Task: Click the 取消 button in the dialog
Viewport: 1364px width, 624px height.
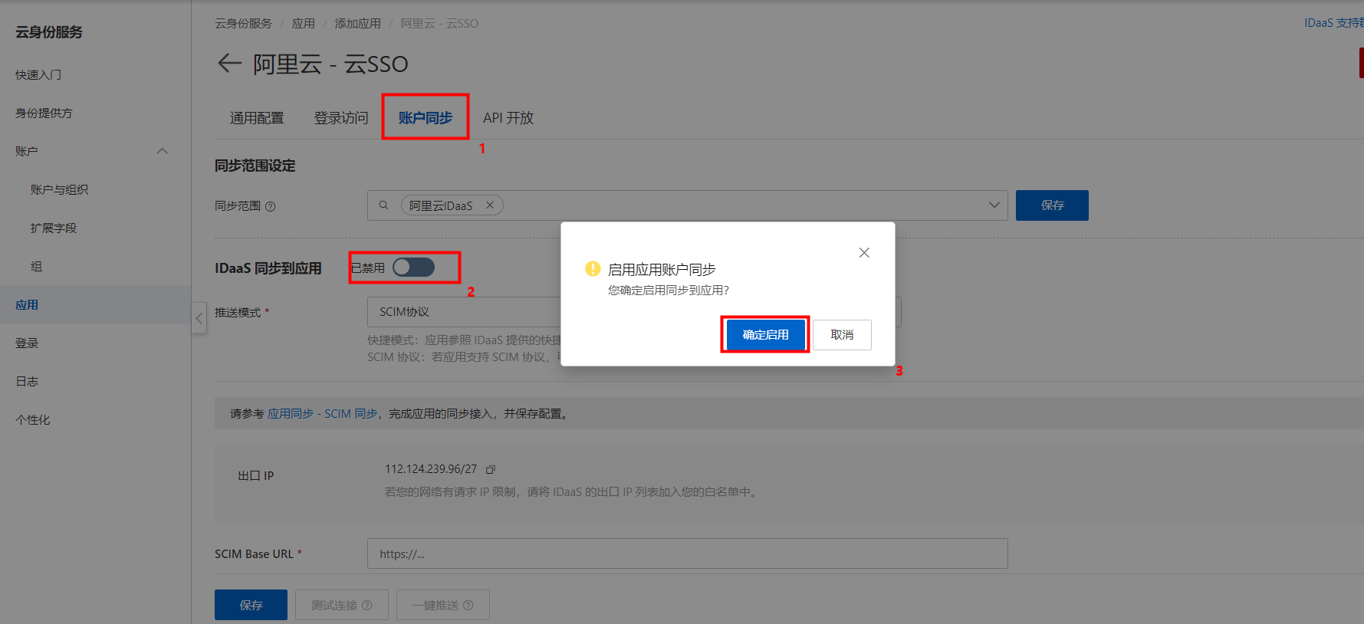Action: click(842, 335)
